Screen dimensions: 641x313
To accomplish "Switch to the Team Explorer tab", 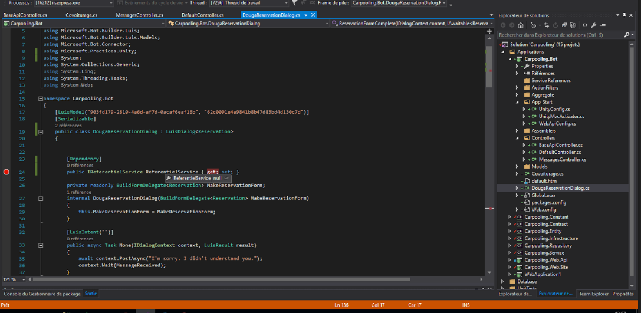I will tap(594, 294).
